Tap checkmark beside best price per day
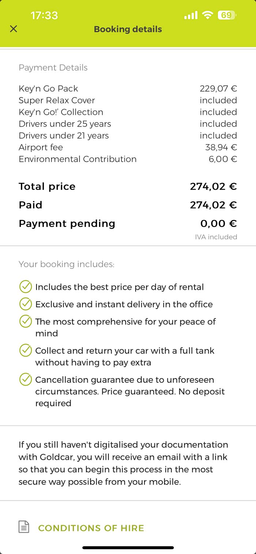 tap(25, 287)
